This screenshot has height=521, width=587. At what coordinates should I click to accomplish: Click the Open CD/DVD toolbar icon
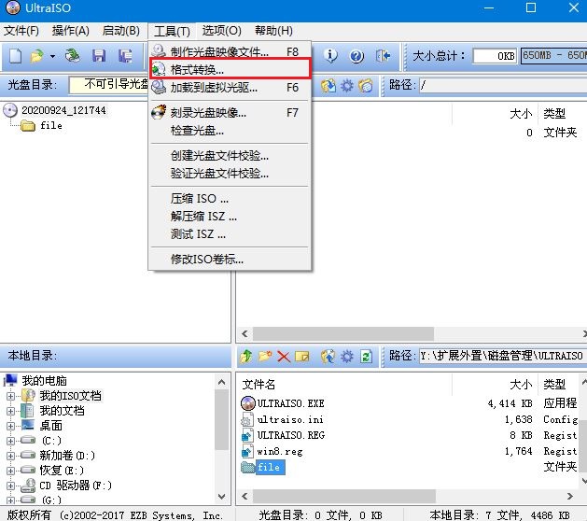point(72,56)
